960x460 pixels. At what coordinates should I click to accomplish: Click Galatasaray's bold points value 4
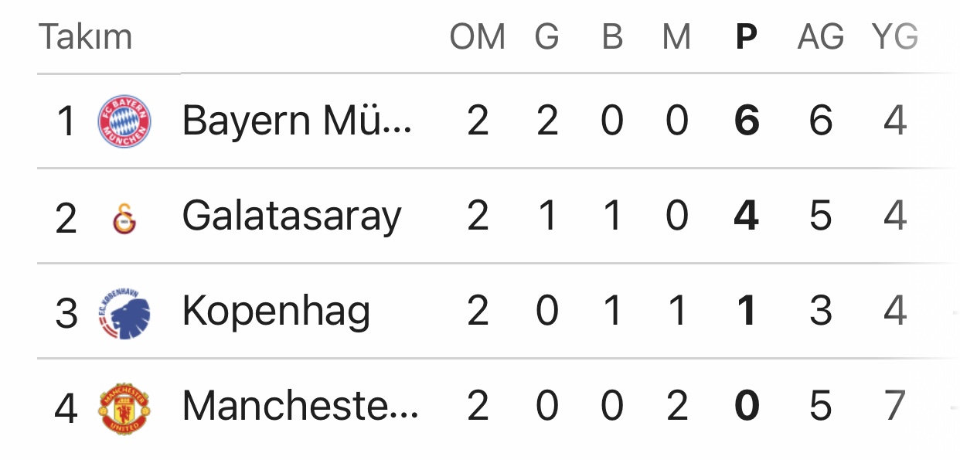(747, 216)
